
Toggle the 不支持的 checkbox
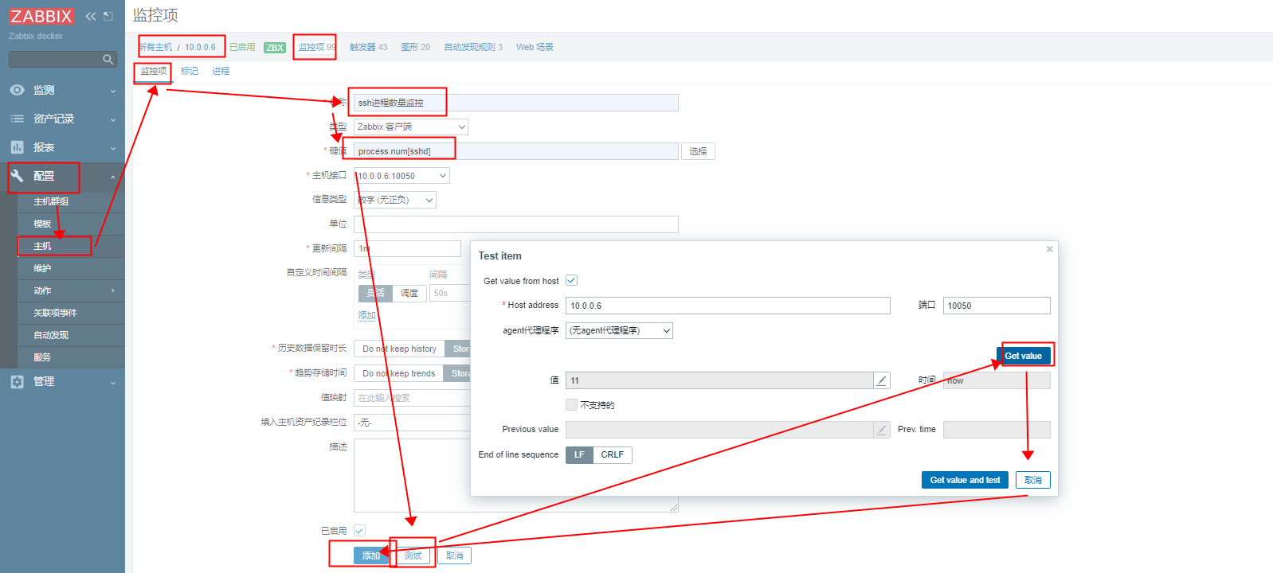coord(571,404)
